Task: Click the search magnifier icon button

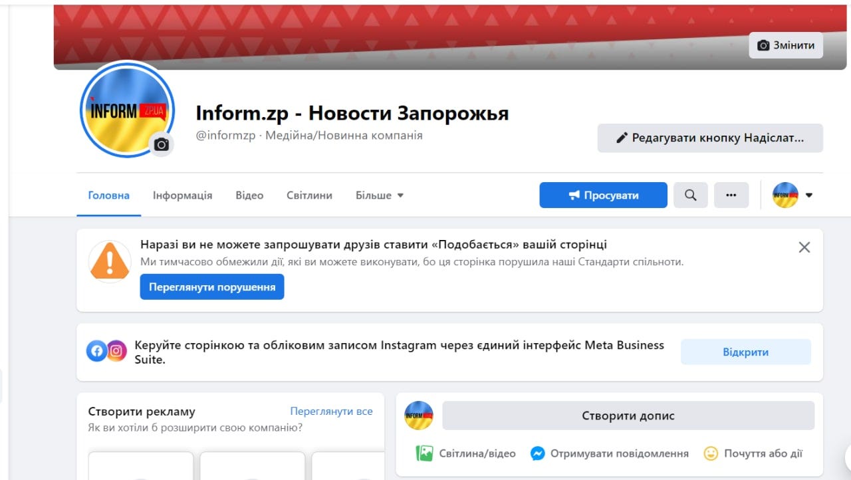Action: (691, 195)
